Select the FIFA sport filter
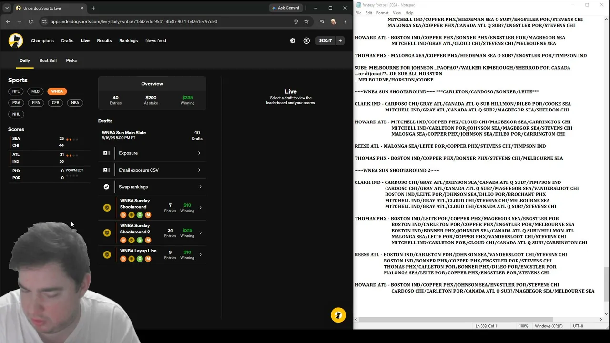The height and width of the screenshot is (343, 610). tap(36, 103)
